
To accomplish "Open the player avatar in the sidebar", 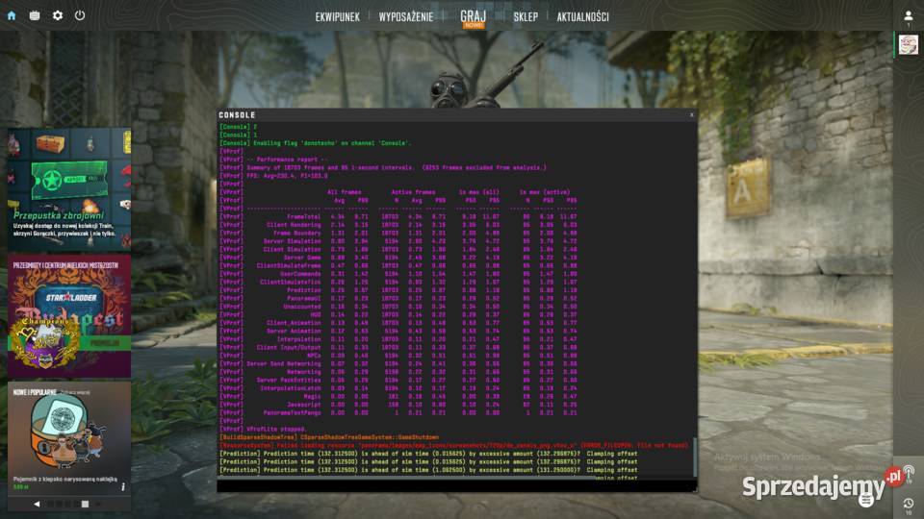I will [908, 45].
